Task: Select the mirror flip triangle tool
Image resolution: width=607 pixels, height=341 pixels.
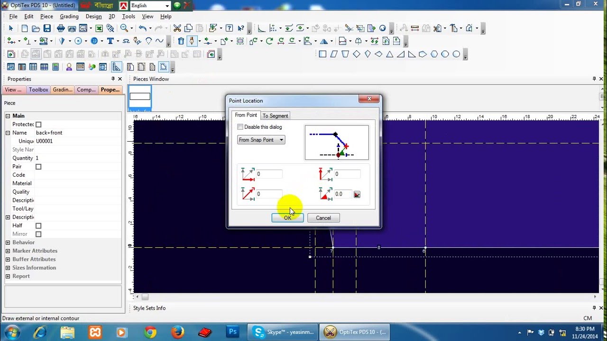Action: (324, 41)
